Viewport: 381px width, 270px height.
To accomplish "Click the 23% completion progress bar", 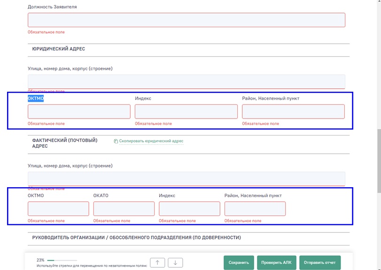I will coord(61,260).
